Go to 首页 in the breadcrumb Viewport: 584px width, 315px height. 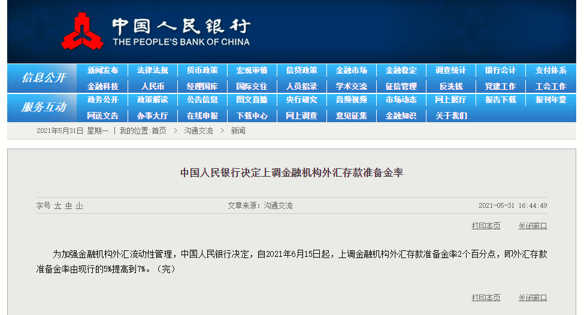[x=159, y=131]
